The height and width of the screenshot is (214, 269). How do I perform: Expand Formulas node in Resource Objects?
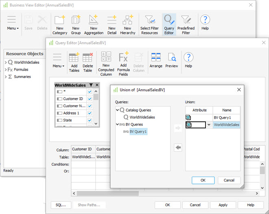(x=6, y=69)
